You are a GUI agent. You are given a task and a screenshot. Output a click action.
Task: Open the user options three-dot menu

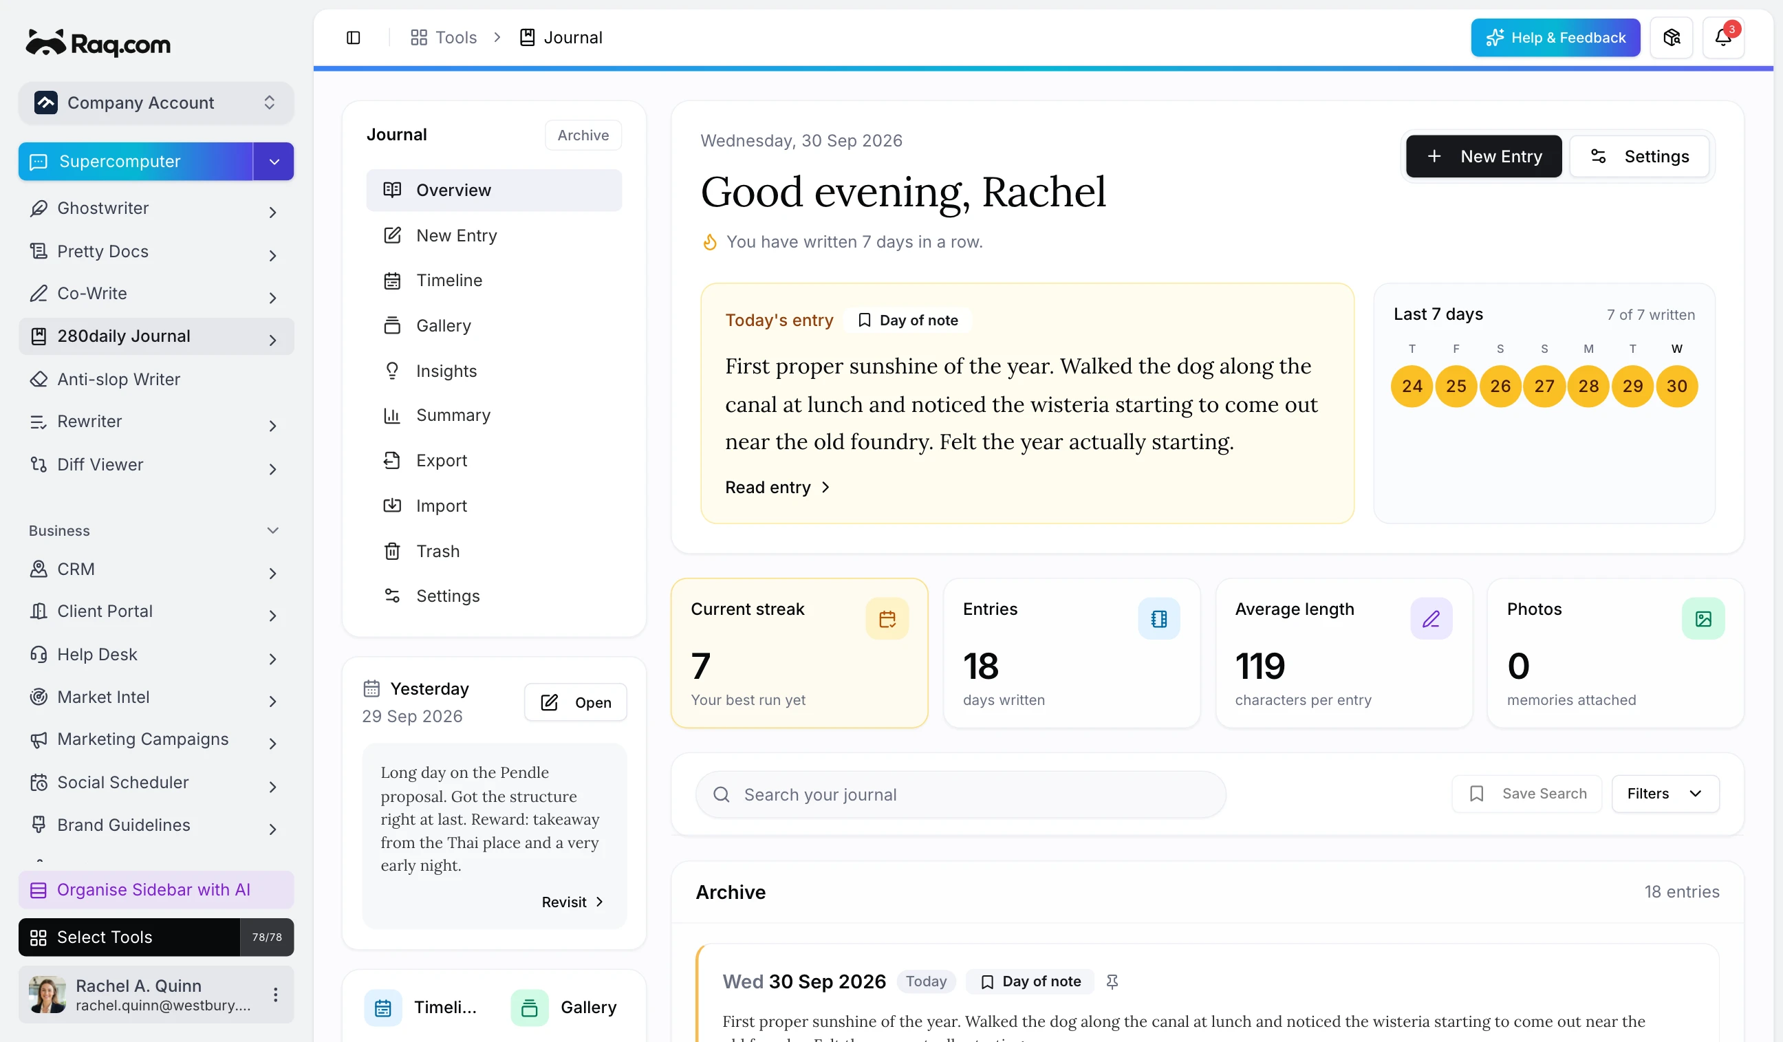275,995
